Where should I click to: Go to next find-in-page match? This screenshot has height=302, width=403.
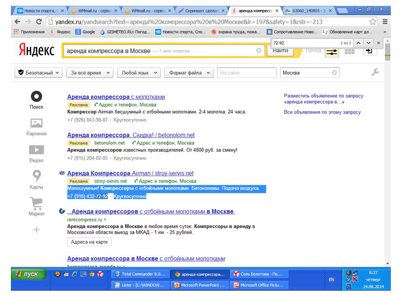pyautogui.click(x=368, y=43)
